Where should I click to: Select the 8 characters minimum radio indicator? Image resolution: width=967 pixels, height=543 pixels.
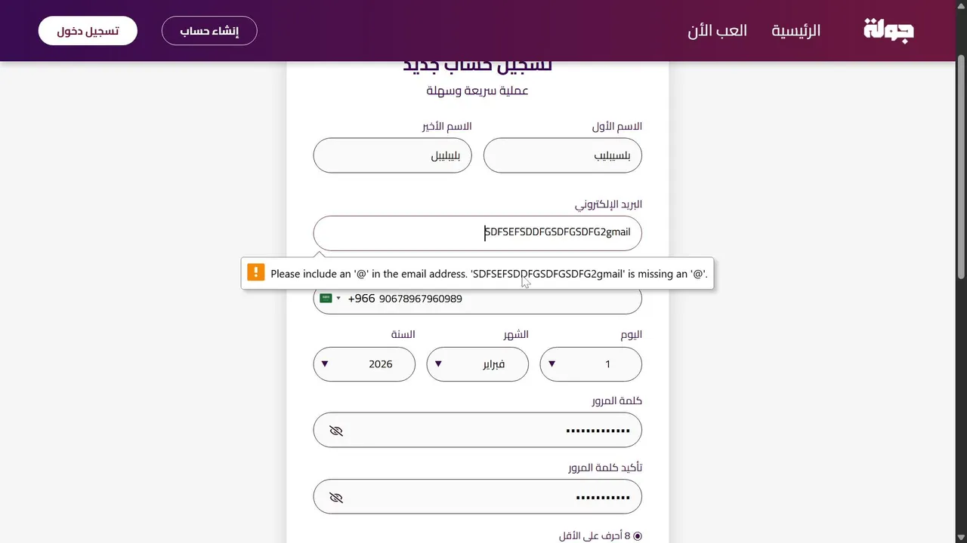point(637,536)
